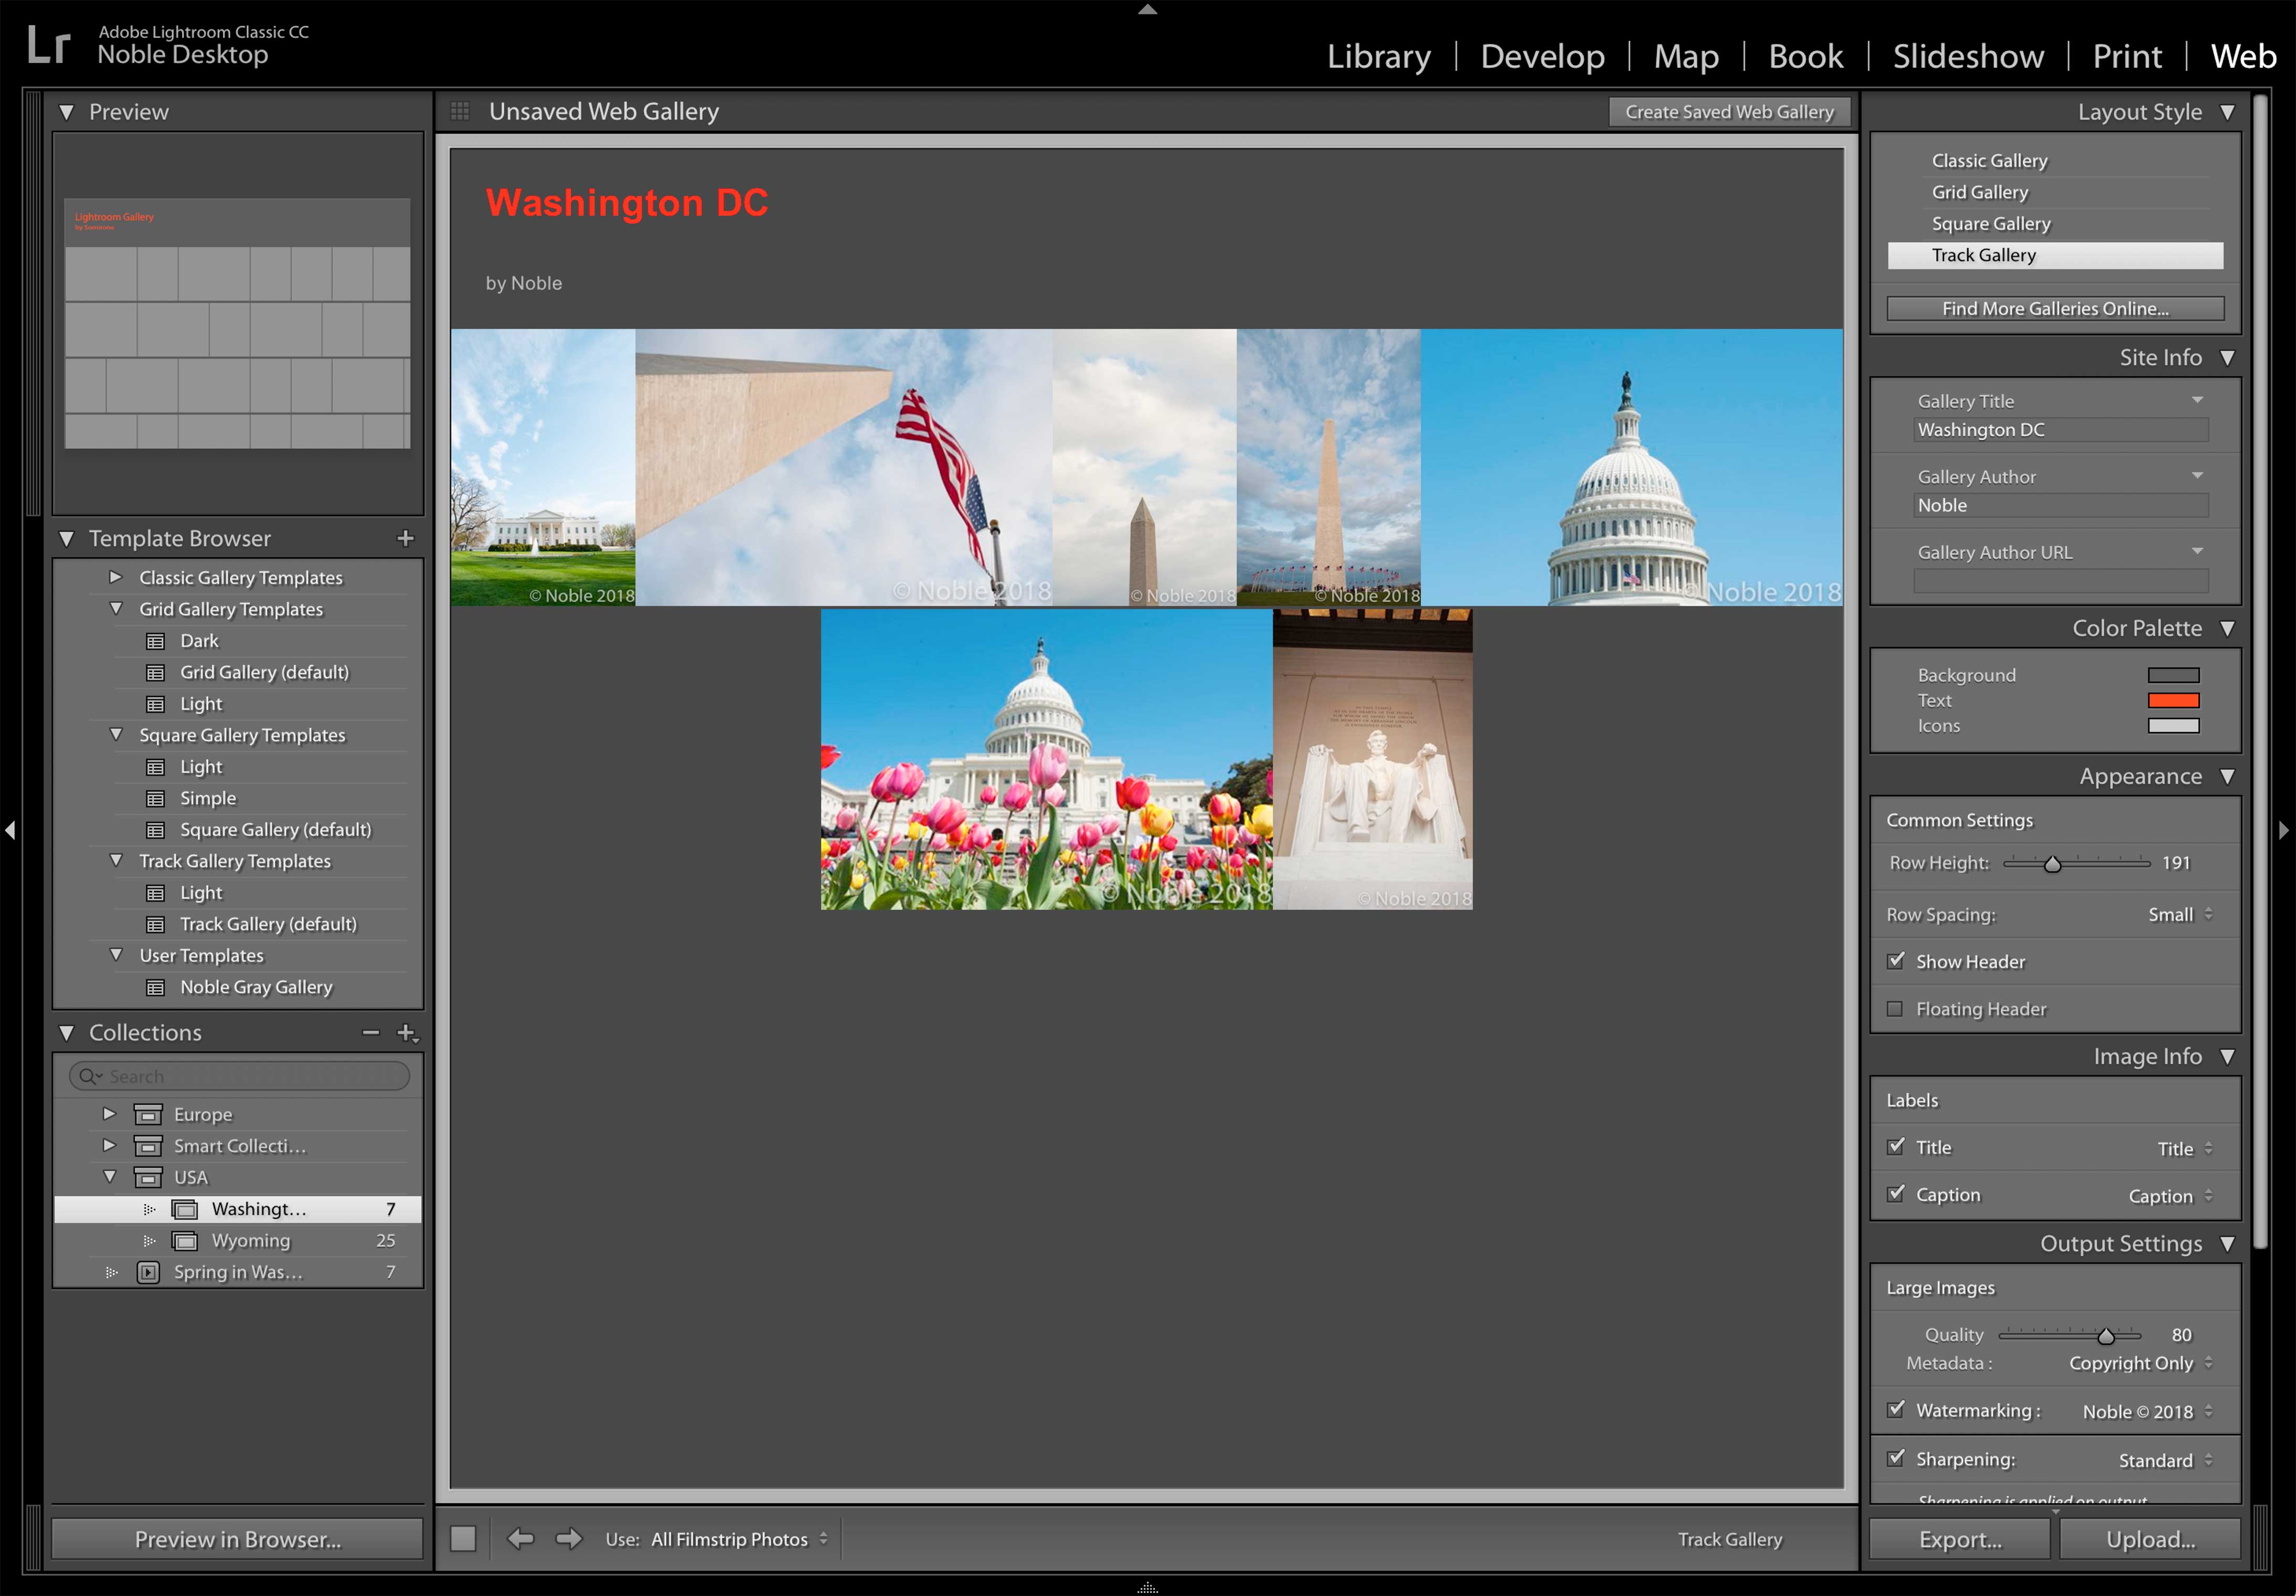Expand the Europe collection set
Screen dimensions: 2296x1596
109,1114
